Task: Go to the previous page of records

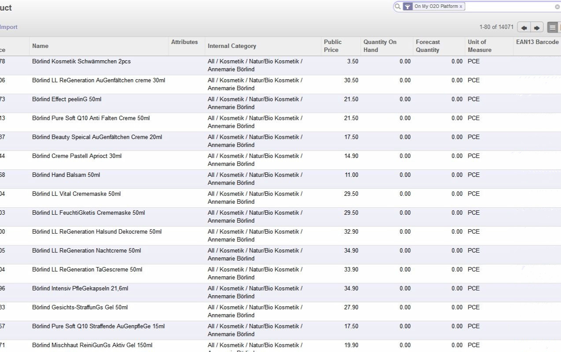Action: tap(524, 27)
